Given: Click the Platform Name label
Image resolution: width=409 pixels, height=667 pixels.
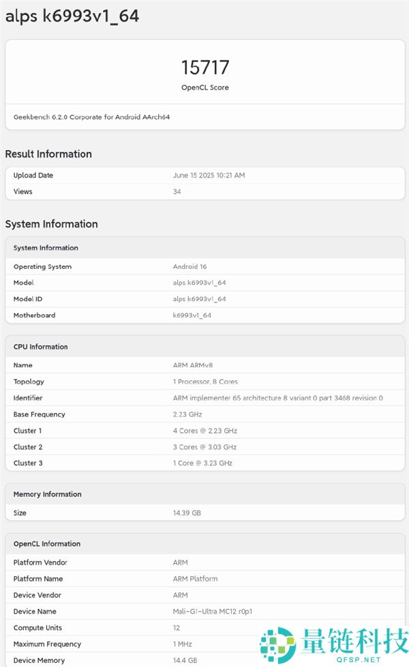Looking at the screenshot, I should 38,579.
